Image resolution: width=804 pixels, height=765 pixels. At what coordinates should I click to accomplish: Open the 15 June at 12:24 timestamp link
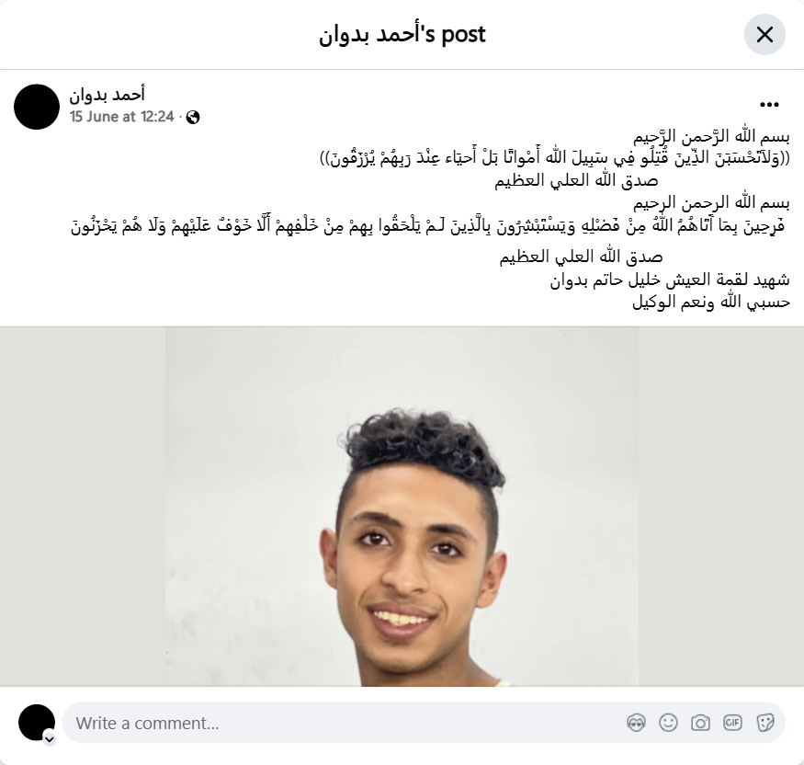click(x=122, y=117)
